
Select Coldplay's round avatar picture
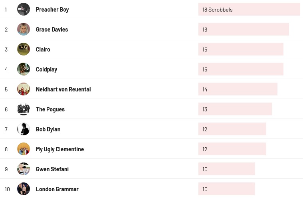(24, 69)
